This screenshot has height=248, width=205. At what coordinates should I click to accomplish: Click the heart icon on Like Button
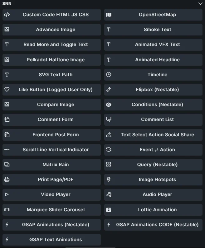[7, 90]
